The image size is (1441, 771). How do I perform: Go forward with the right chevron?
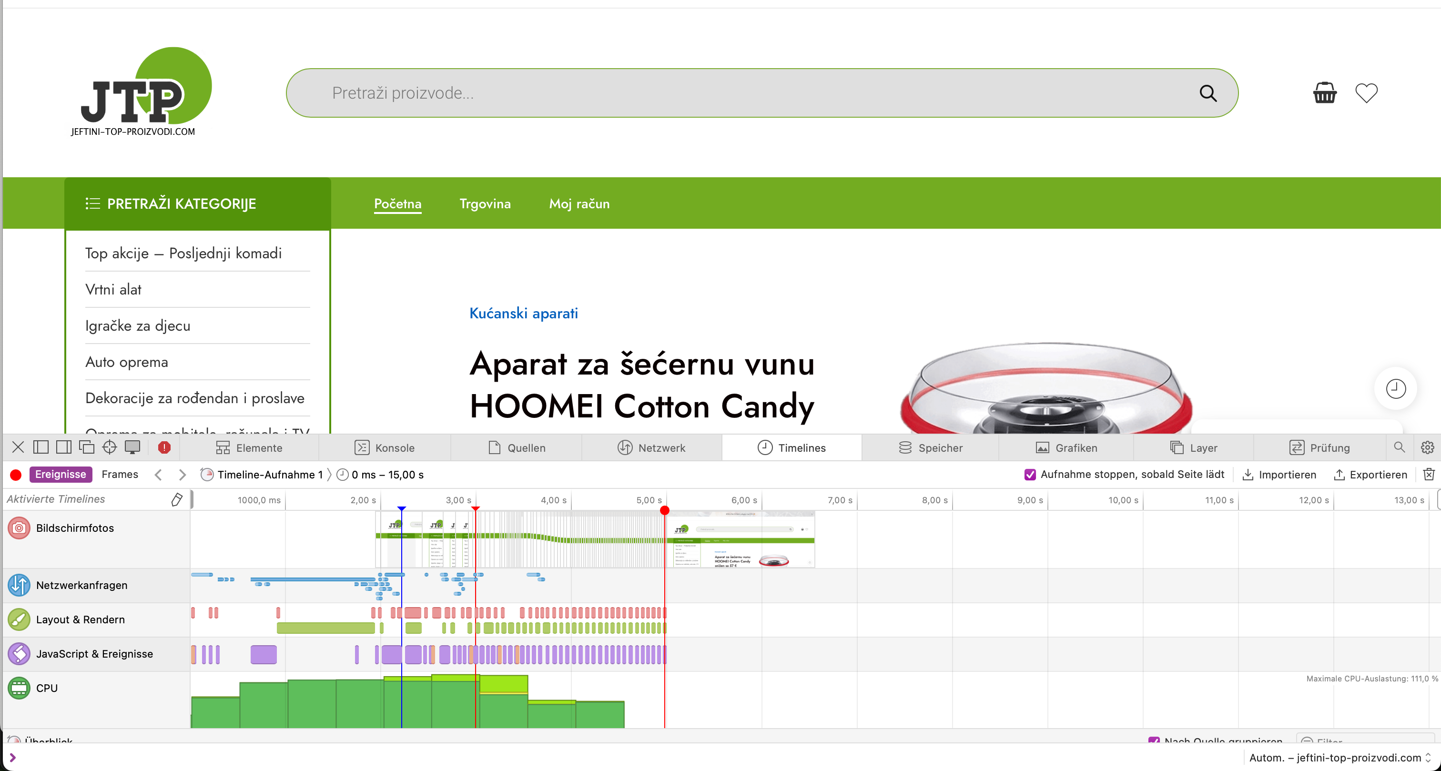(182, 475)
